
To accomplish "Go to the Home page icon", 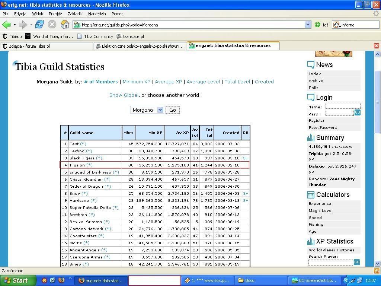I will (65, 25).
